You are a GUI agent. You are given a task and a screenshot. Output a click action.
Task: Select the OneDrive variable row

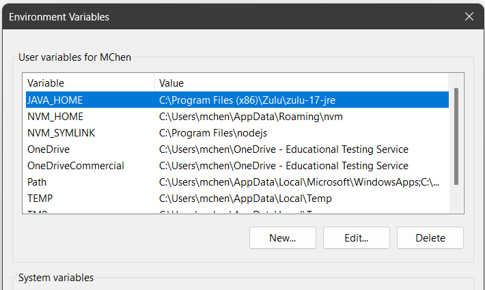48,149
